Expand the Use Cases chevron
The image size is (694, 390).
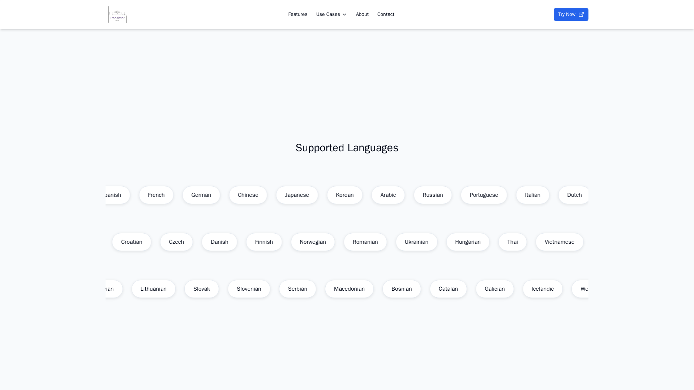pos(344,14)
